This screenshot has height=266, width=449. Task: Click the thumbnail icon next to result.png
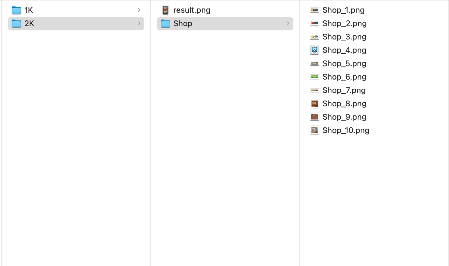pos(165,10)
